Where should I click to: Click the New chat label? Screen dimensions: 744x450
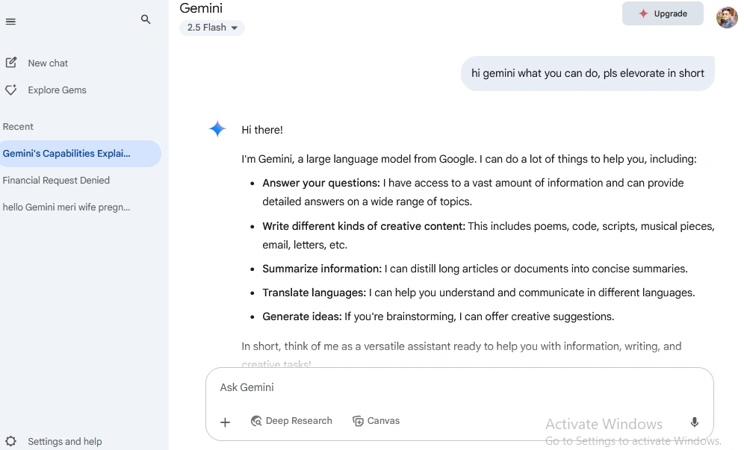pos(48,63)
